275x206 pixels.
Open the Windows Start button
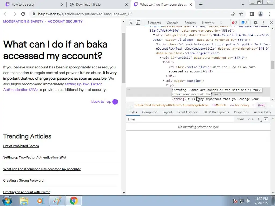pyautogui.click(x=7, y=201)
